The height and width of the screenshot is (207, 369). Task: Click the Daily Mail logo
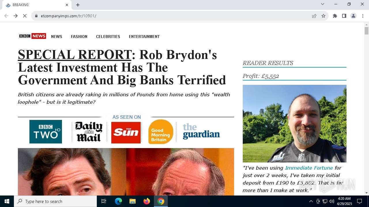[x=89, y=132]
